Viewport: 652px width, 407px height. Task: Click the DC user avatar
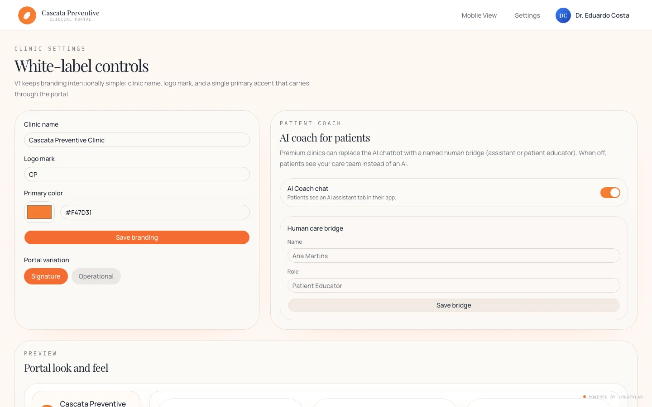click(563, 15)
